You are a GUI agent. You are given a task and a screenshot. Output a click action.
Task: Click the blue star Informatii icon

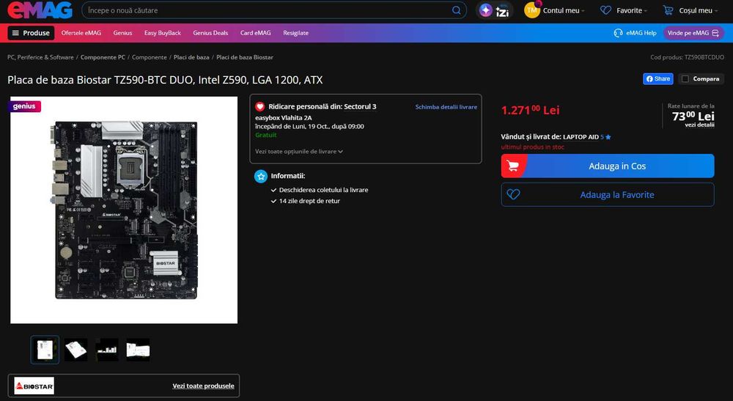[x=261, y=176]
